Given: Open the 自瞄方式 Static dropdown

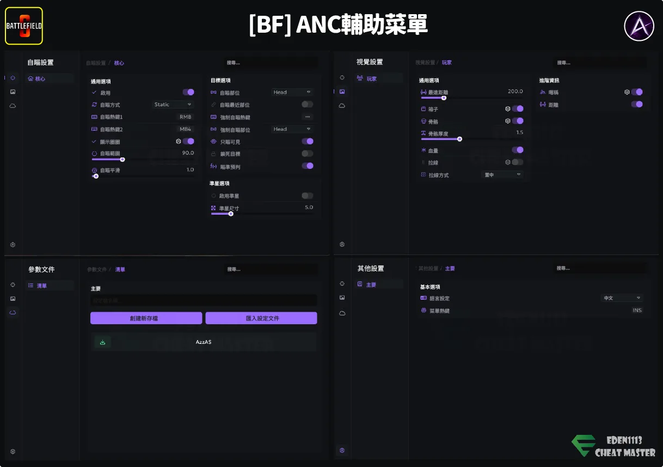Looking at the screenshot, I should [173, 105].
